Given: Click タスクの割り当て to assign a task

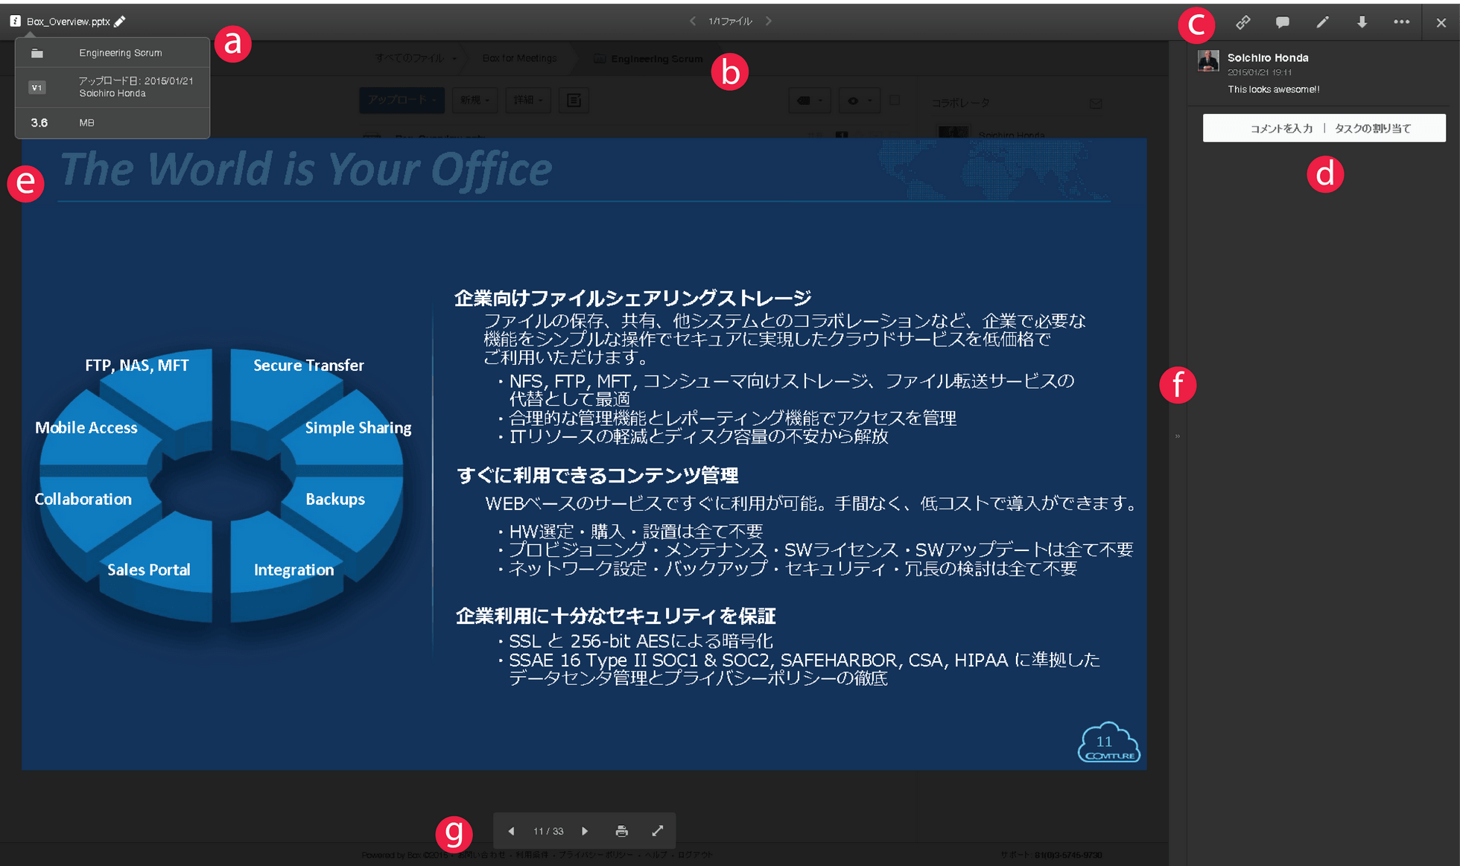Looking at the screenshot, I should click(1373, 128).
